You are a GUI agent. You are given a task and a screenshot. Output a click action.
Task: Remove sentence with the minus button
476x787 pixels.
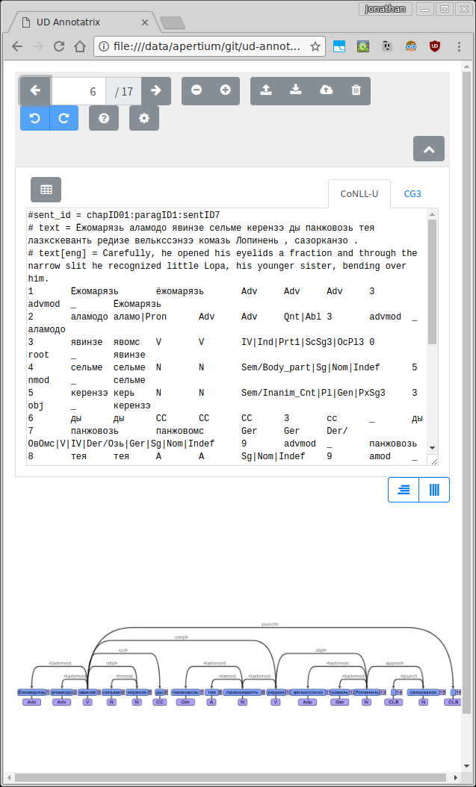coord(197,91)
